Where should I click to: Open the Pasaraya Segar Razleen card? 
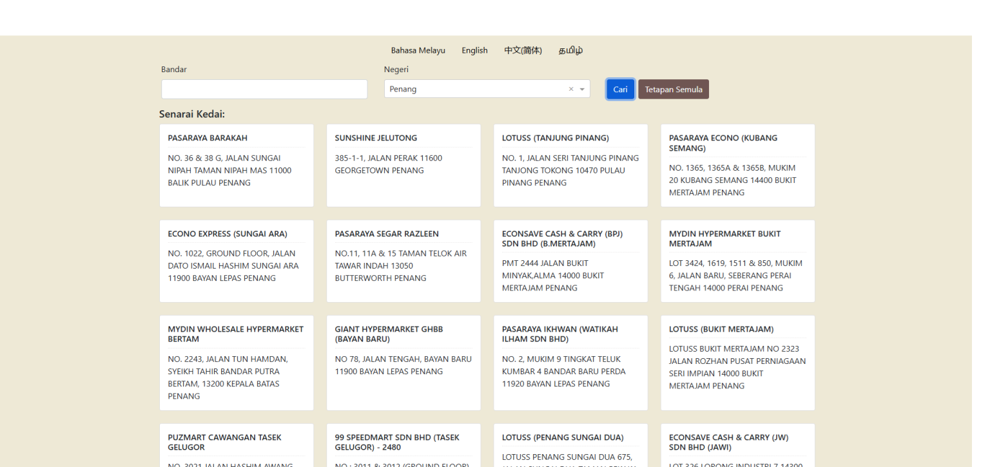(403, 261)
